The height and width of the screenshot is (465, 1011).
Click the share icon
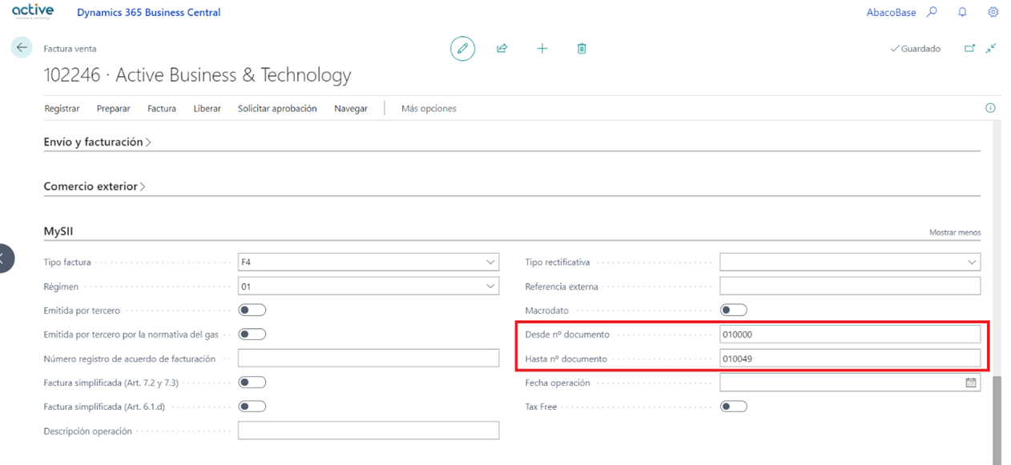502,49
